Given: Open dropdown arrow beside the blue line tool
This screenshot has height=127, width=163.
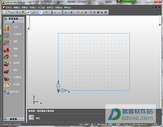Looking at the screenshot, I should (43, 13).
